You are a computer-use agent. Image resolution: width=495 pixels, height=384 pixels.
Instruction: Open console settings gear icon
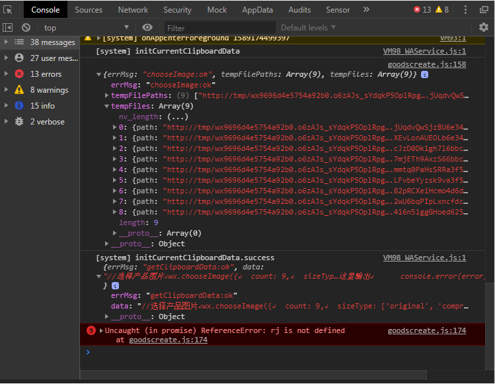(x=483, y=28)
